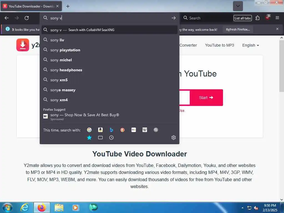Open Windows Explorer folder in taskbar
Screen dimensions: 284x213
click(59, 207)
